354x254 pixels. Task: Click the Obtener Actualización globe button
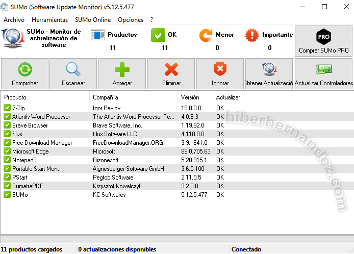coord(269,73)
